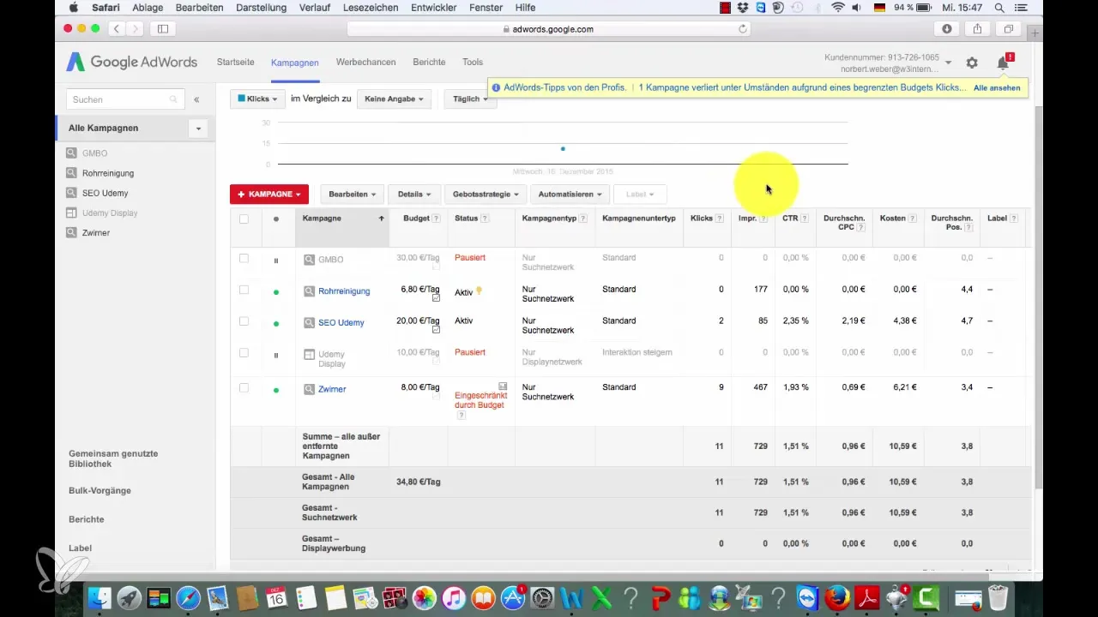1098x617 pixels.
Task: Tick the checkbox for Rohrreinigung campaign
Action: (x=244, y=290)
